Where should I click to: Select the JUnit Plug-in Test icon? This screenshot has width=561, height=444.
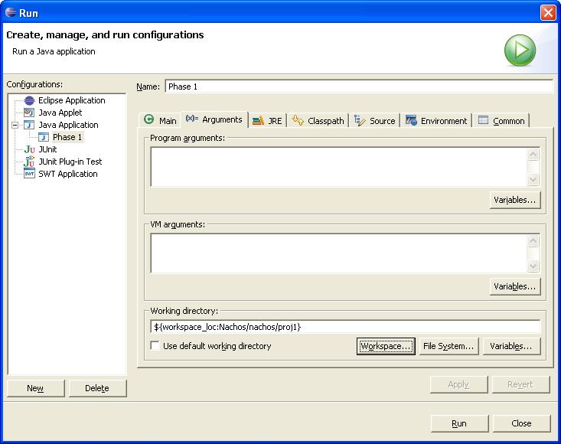point(29,162)
